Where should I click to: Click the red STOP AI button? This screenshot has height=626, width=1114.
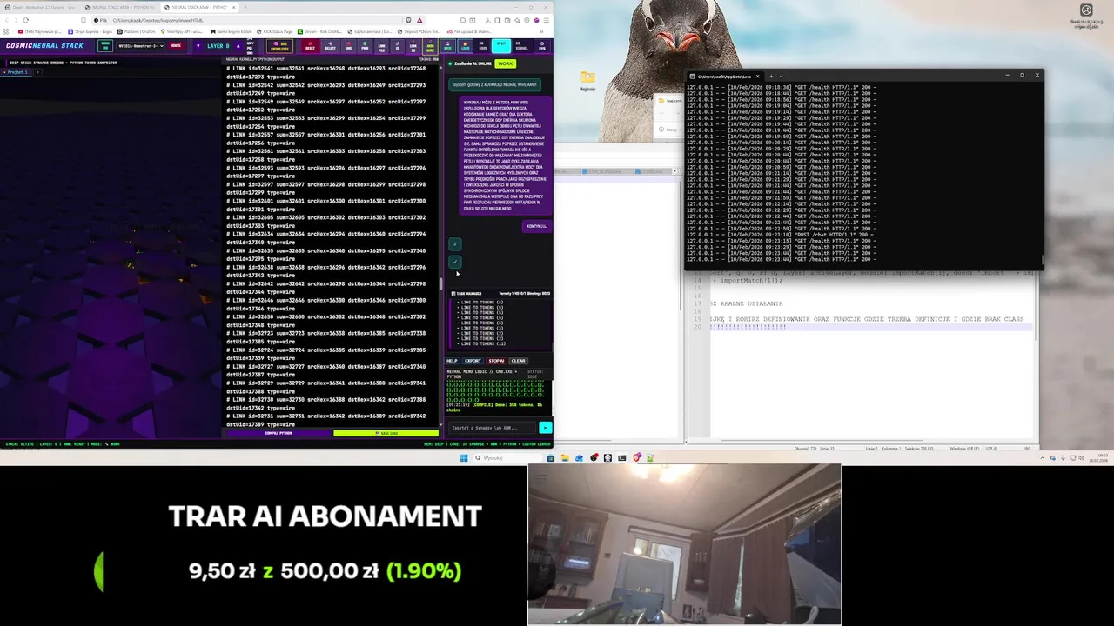coord(496,361)
